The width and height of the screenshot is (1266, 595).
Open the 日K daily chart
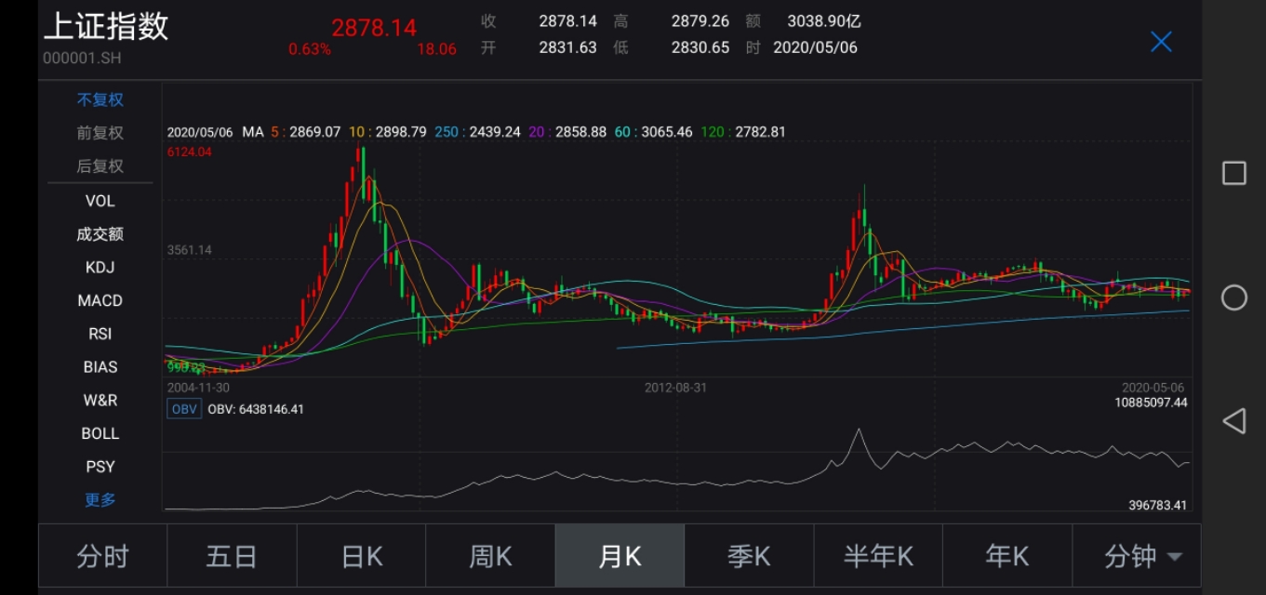point(361,555)
